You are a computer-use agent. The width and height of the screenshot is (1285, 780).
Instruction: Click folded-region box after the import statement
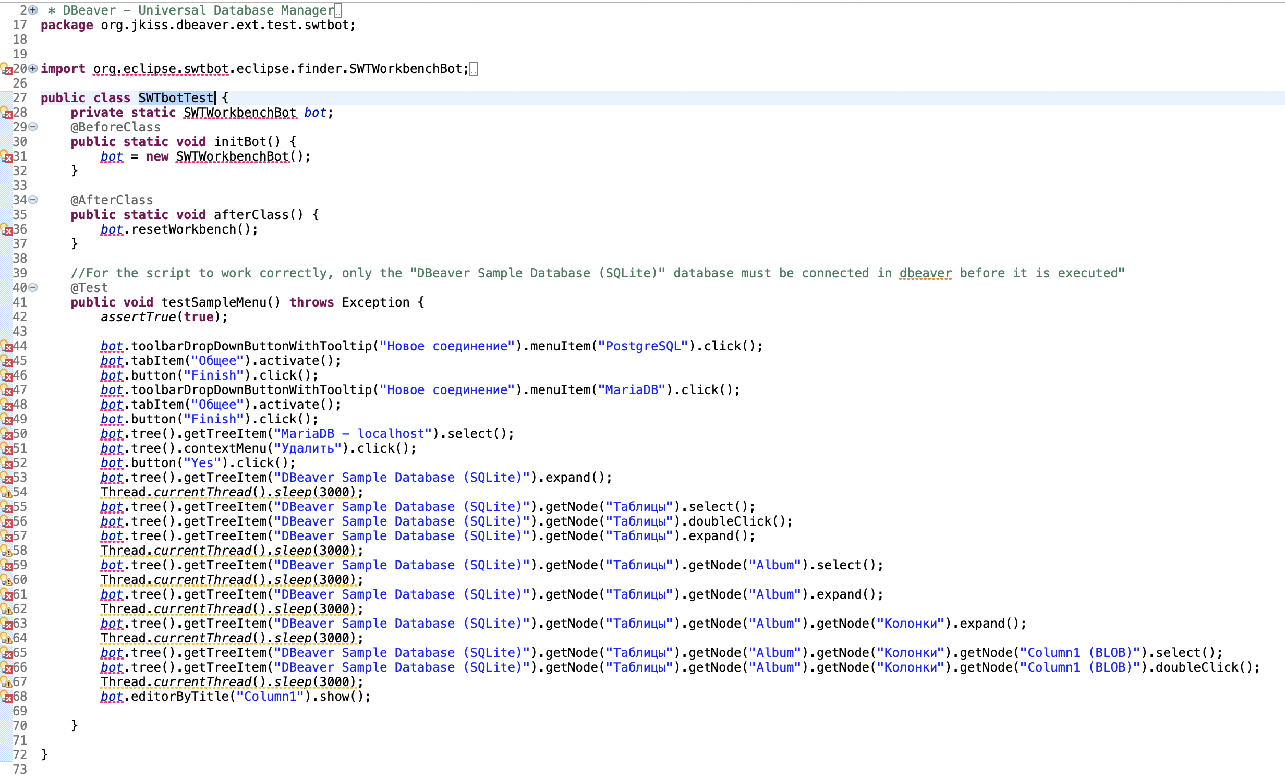tap(474, 69)
